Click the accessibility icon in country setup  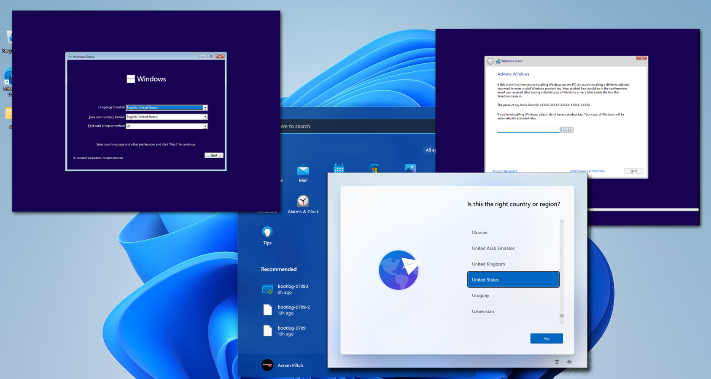[557, 362]
